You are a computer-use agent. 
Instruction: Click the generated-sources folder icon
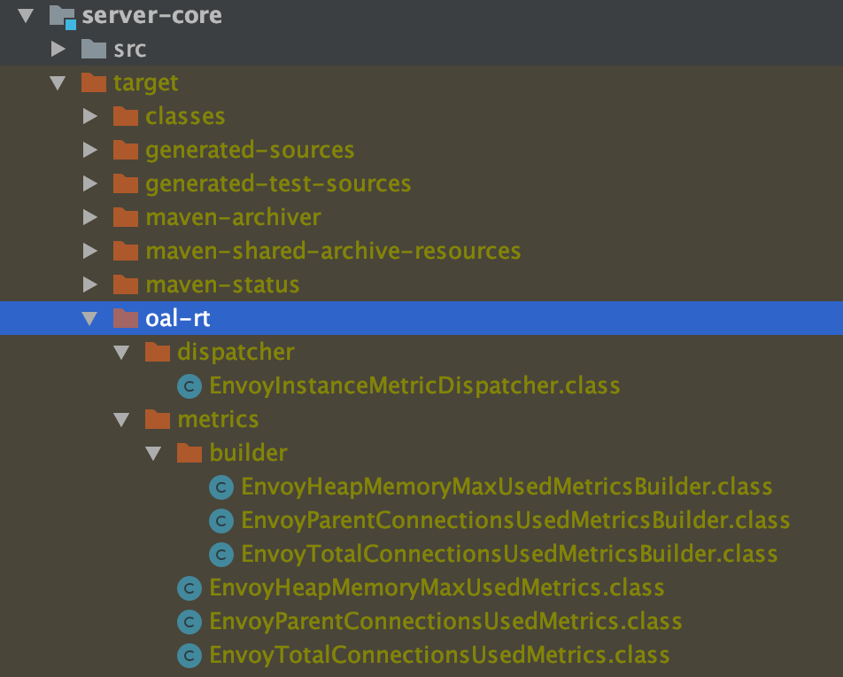pos(126,150)
